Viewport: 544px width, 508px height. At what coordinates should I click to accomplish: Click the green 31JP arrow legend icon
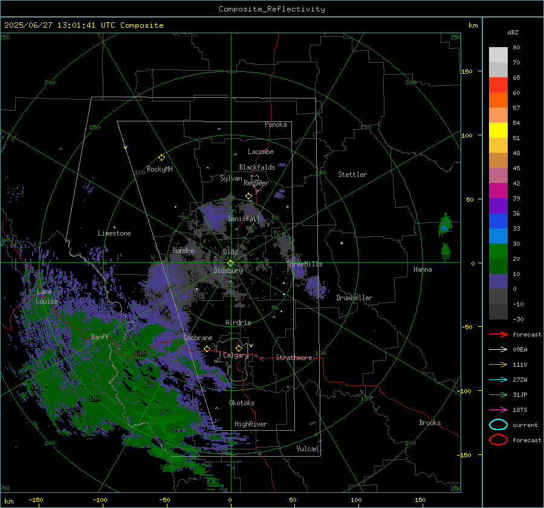click(498, 394)
